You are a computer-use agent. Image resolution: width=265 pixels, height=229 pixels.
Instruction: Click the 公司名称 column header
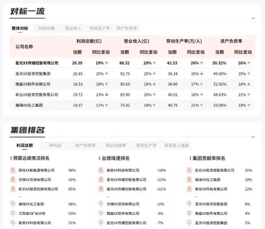tap(24, 46)
